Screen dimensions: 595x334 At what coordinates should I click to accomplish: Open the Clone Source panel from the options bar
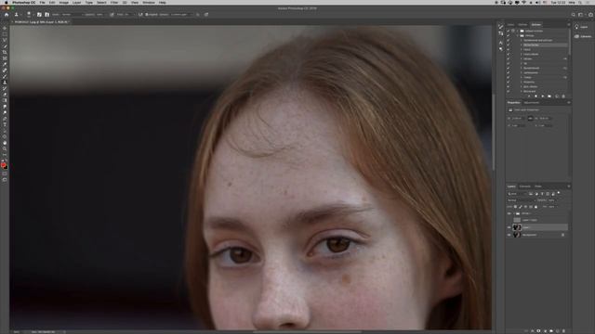pos(47,15)
